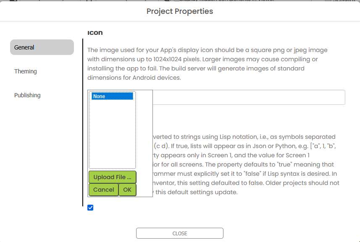Select None in the icon file list
Viewport: 360px width, 242px height.
(x=112, y=96)
